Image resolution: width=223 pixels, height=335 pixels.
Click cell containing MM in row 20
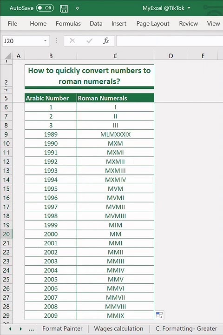pyautogui.click(x=115, y=234)
